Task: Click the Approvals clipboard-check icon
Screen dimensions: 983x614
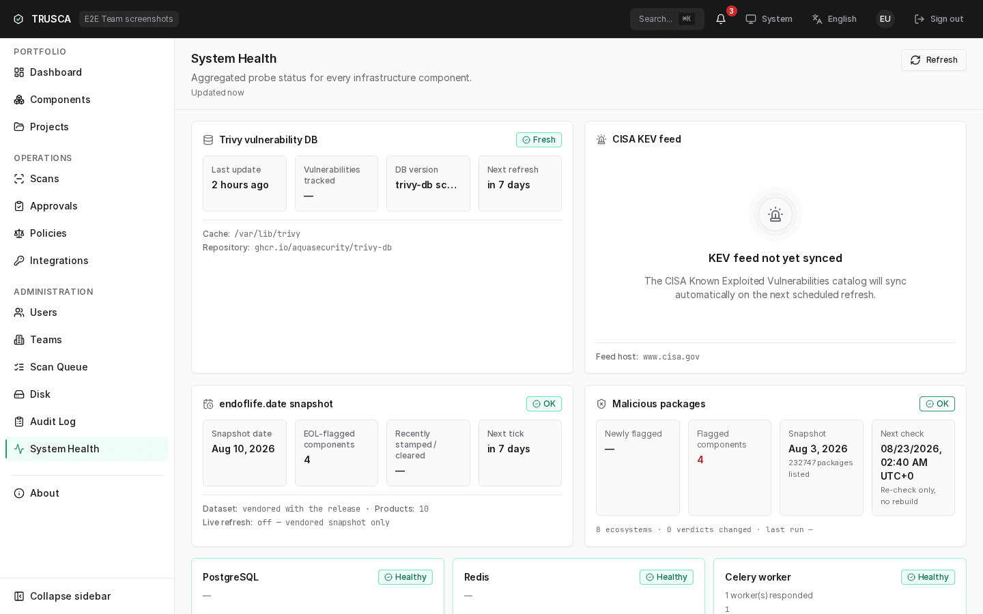Action: (x=19, y=206)
